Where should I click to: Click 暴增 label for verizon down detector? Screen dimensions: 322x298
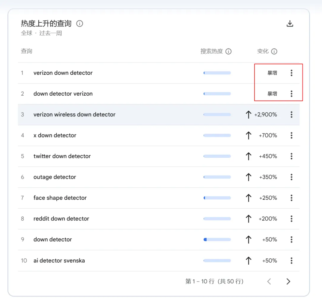point(272,73)
